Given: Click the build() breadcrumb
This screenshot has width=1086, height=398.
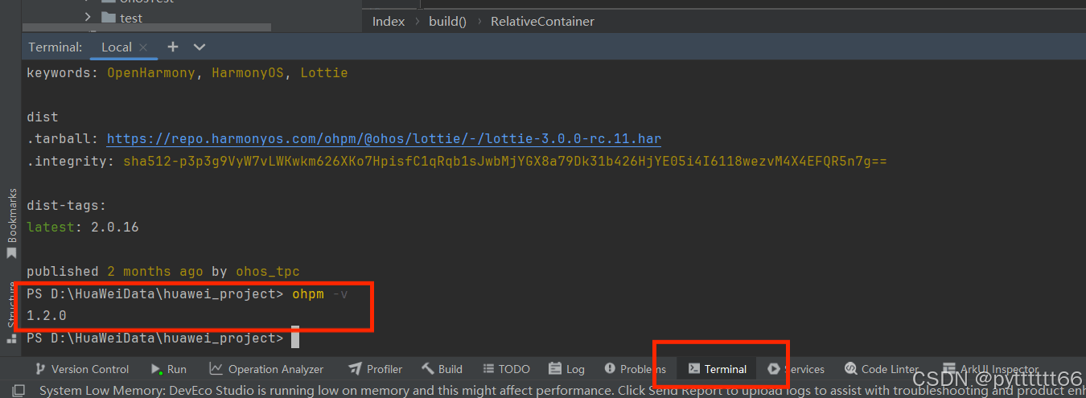Looking at the screenshot, I should click(x=447, y=22).
